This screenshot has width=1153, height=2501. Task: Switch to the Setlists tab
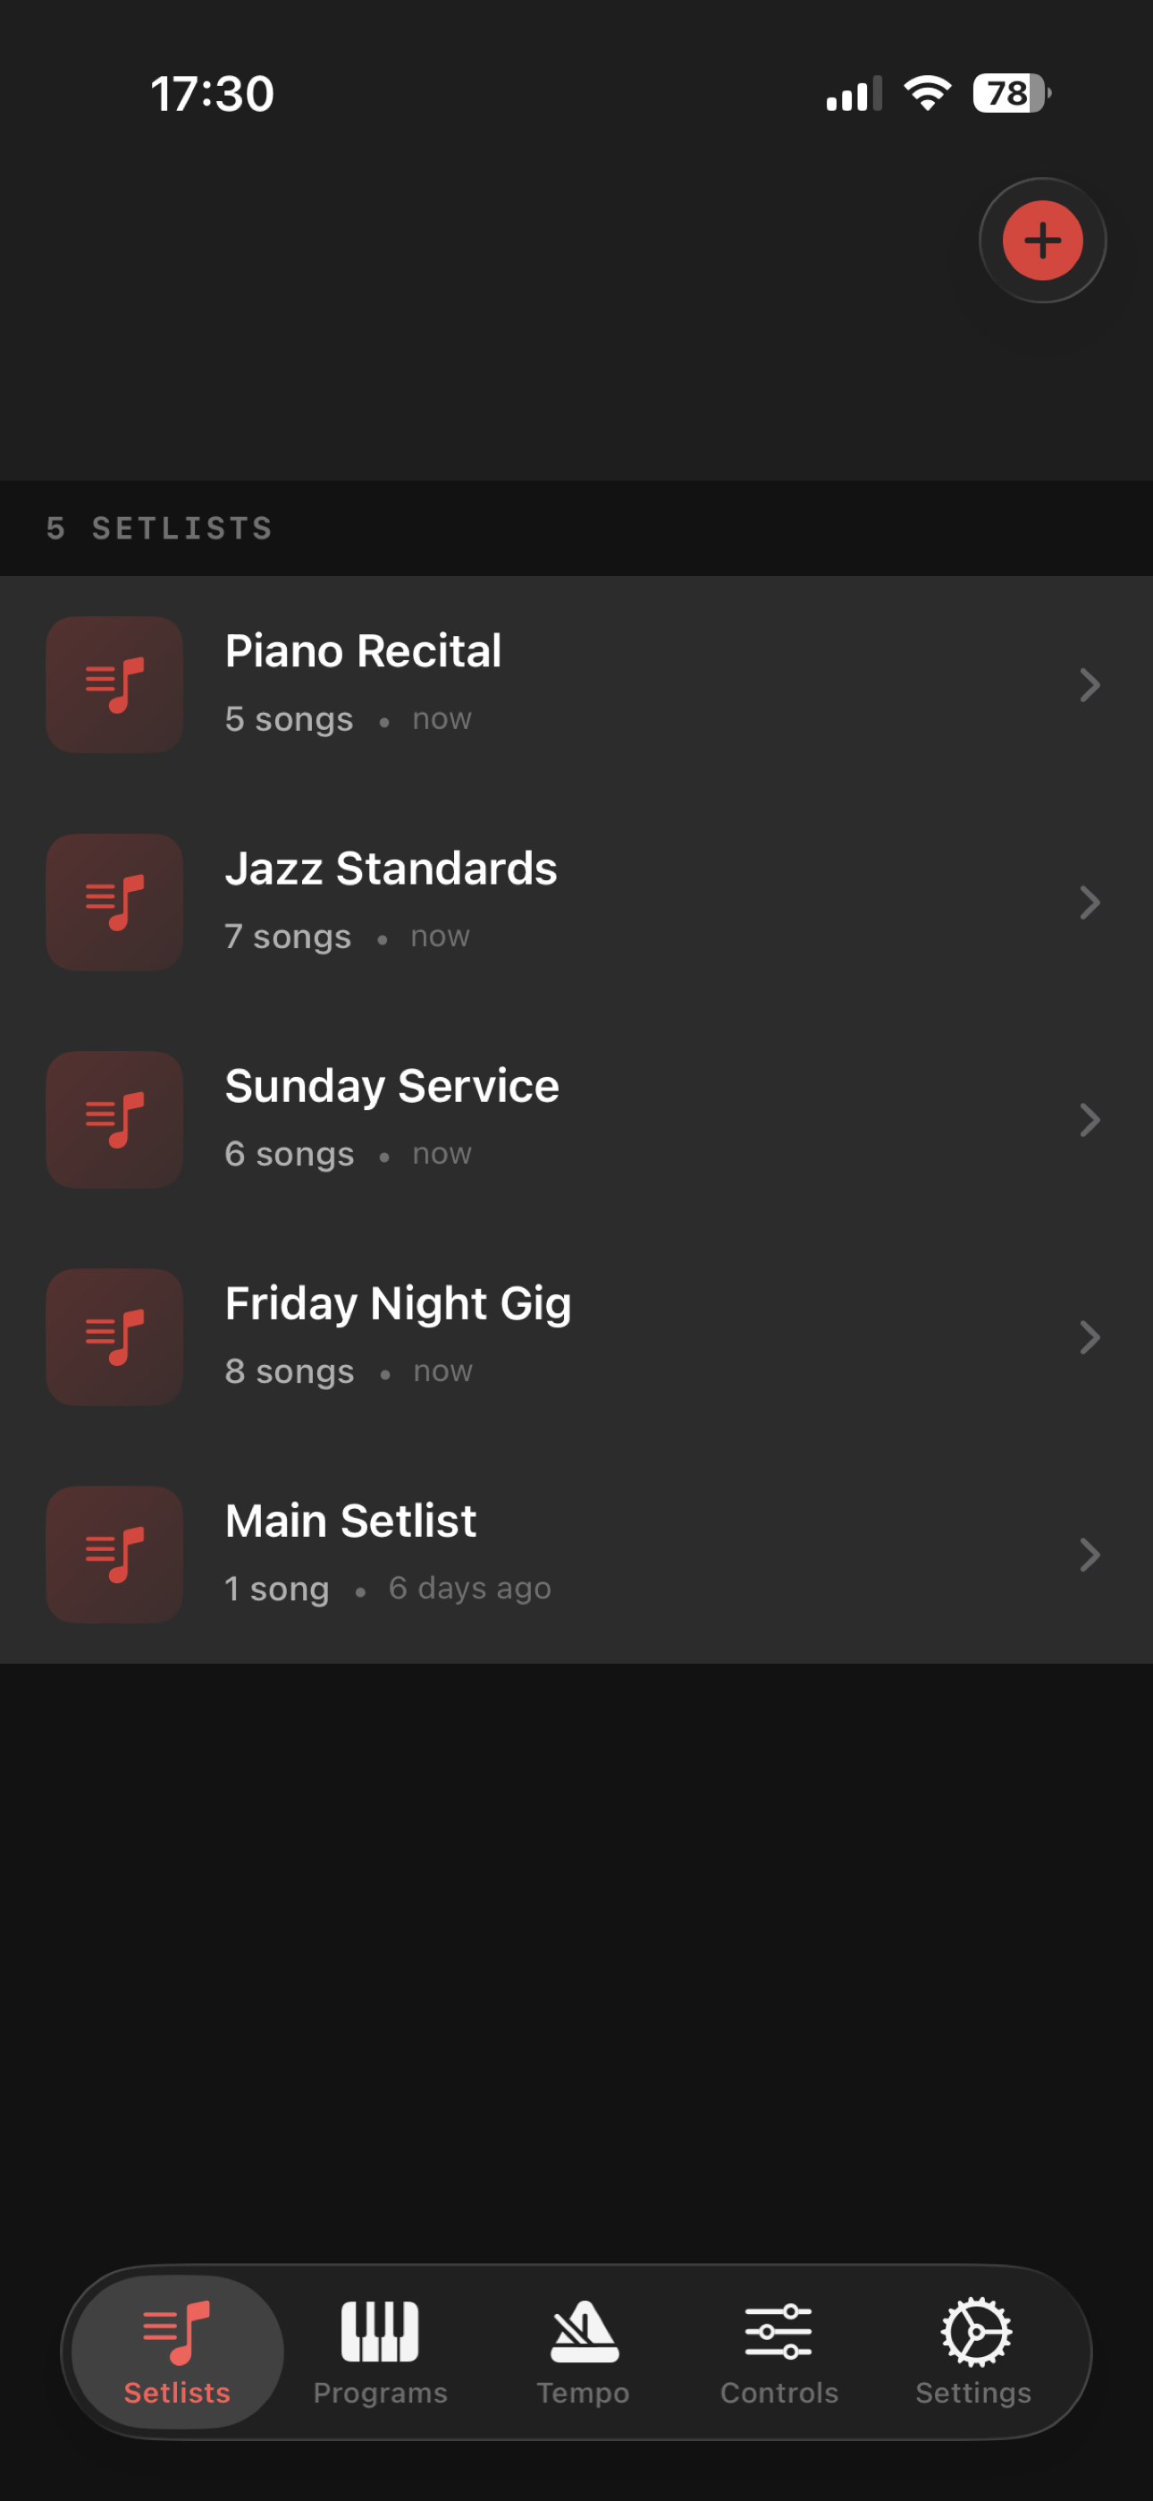pos(178,2350)
